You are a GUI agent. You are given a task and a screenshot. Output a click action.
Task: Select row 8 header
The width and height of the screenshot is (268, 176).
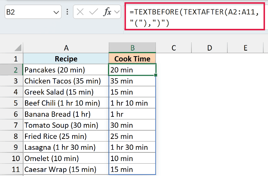coord(12,136)
